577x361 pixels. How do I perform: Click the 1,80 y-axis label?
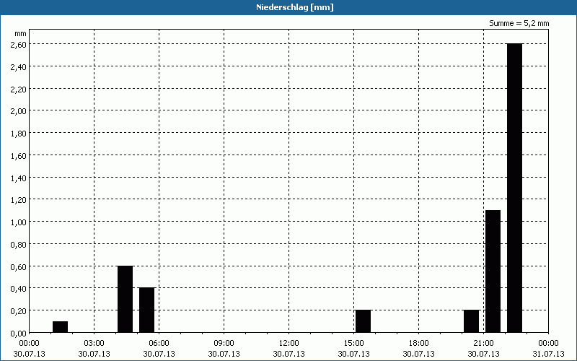pos(19,134)
